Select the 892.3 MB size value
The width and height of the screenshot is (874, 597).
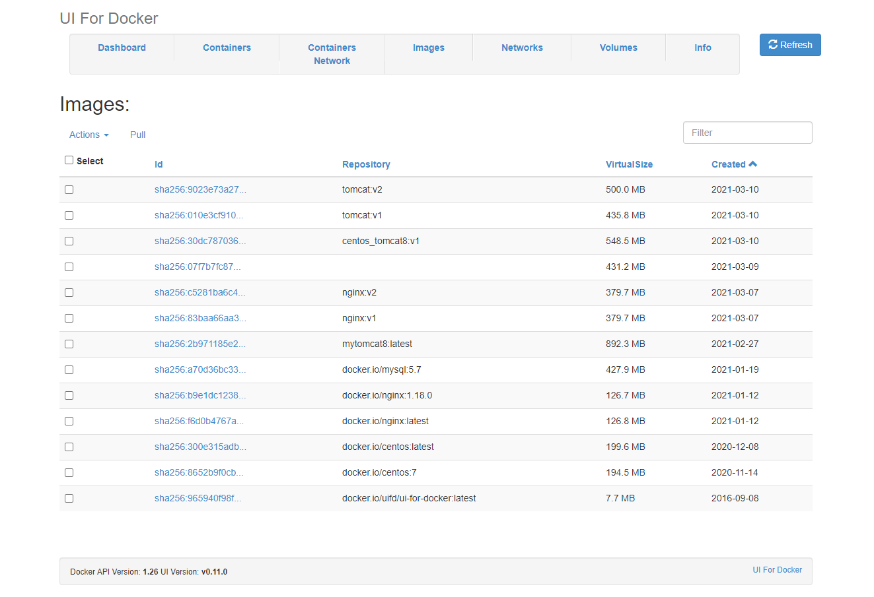(626, 344)
